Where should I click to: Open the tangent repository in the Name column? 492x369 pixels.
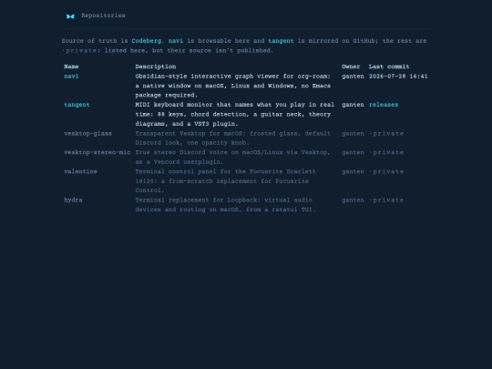[77, 105]
